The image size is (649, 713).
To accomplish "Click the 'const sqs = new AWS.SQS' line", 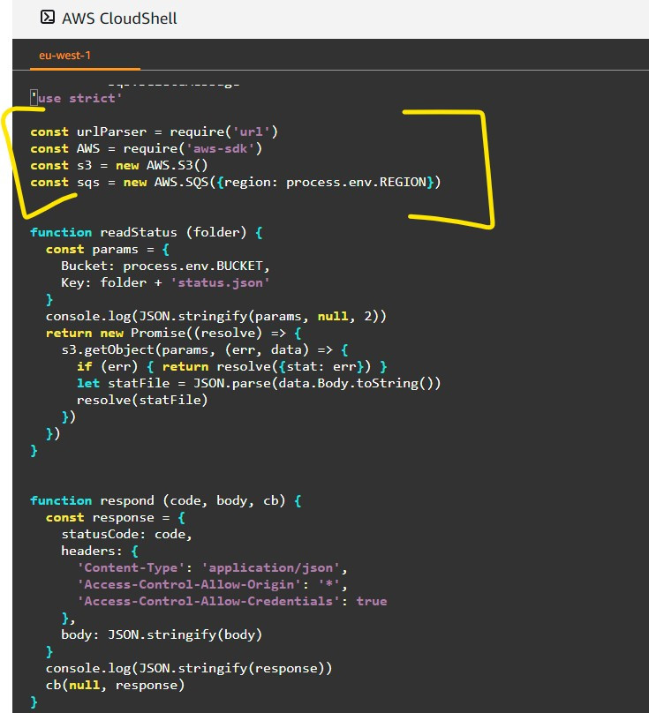I will tap(235, 183).
